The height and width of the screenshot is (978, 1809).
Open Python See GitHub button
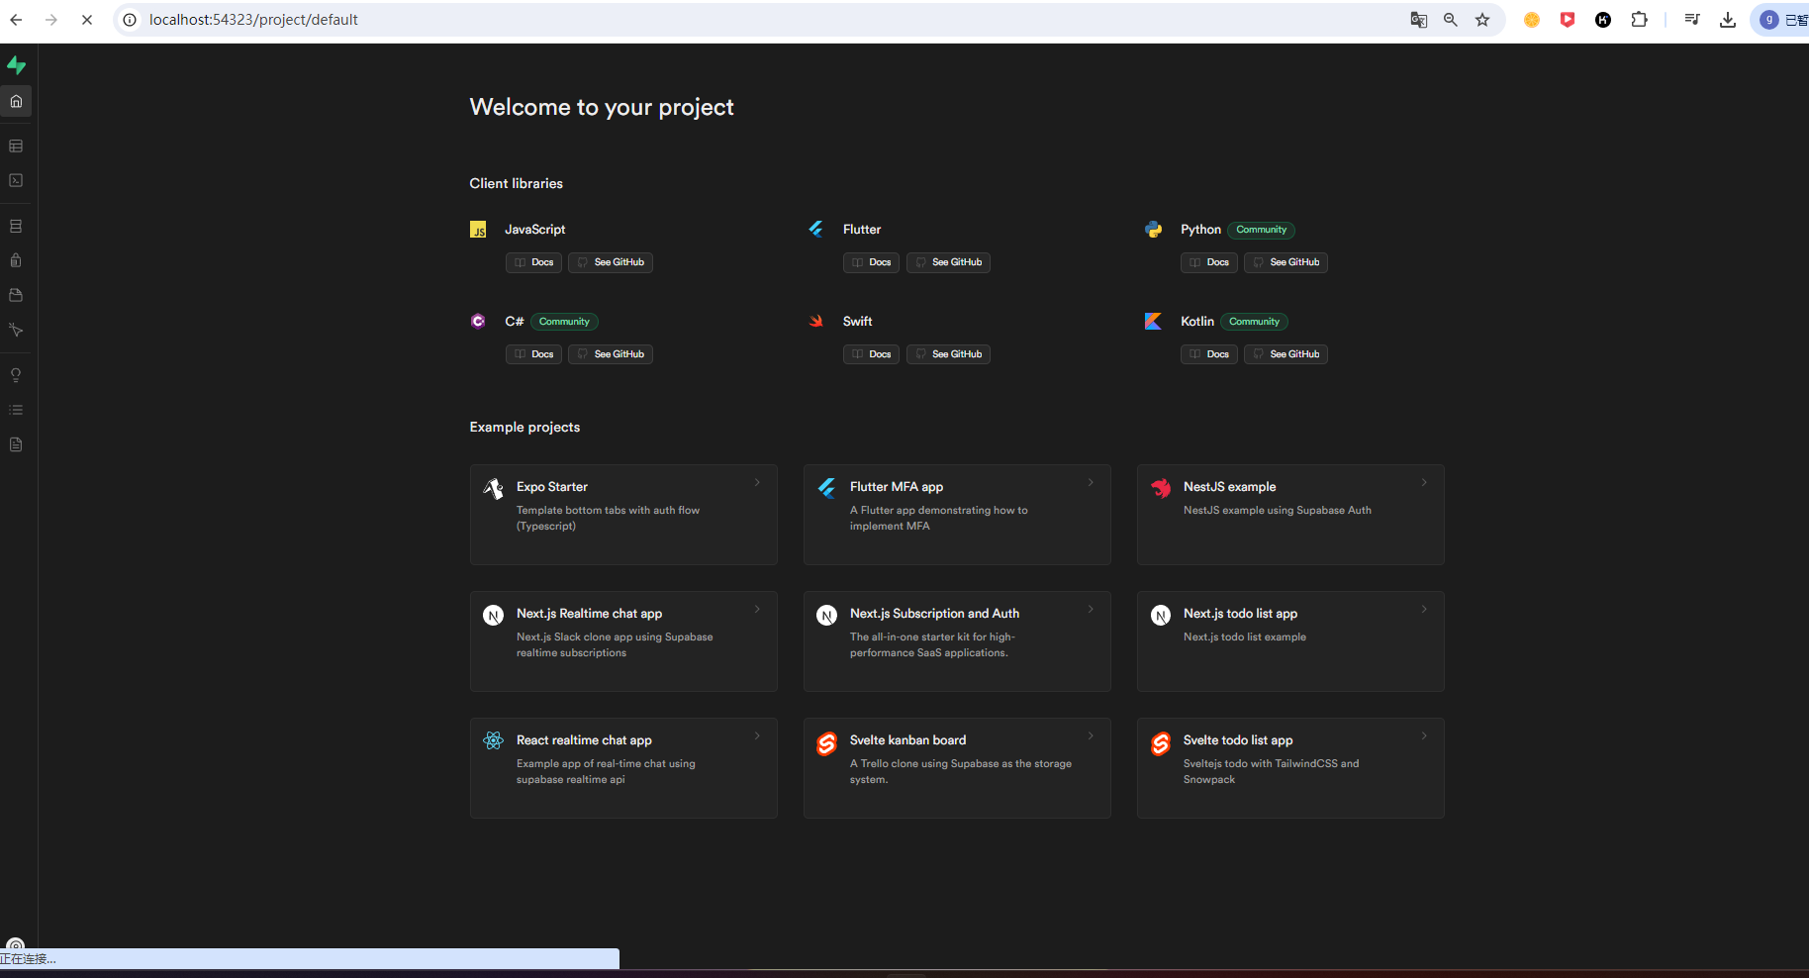coord(1286,262)
